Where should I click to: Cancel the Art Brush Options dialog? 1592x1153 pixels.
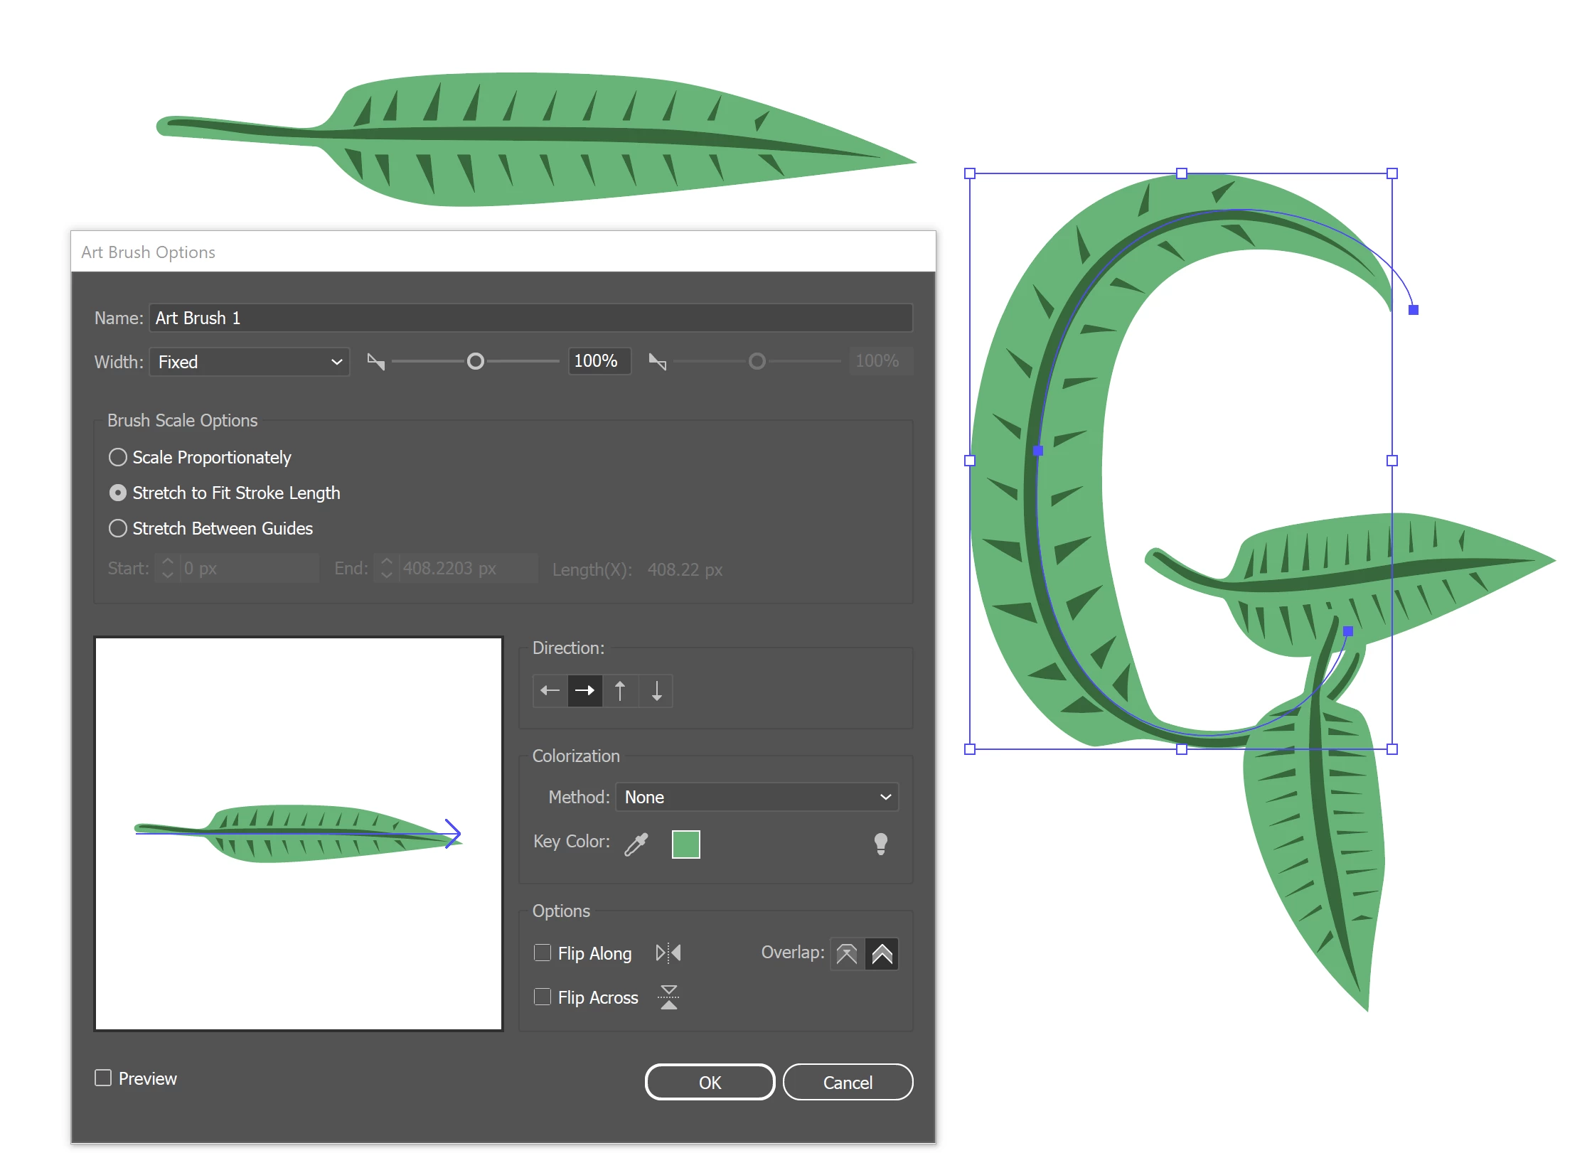click(847, 1082)
